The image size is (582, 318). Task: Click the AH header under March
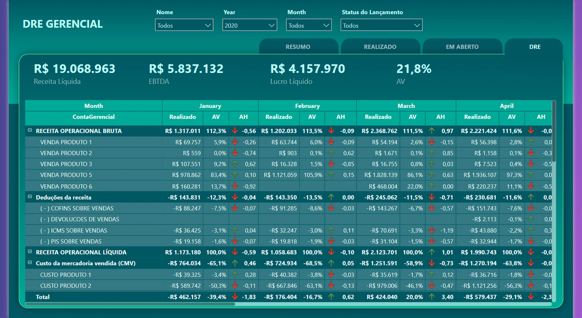pyautogui.click(x=441, y=117)
